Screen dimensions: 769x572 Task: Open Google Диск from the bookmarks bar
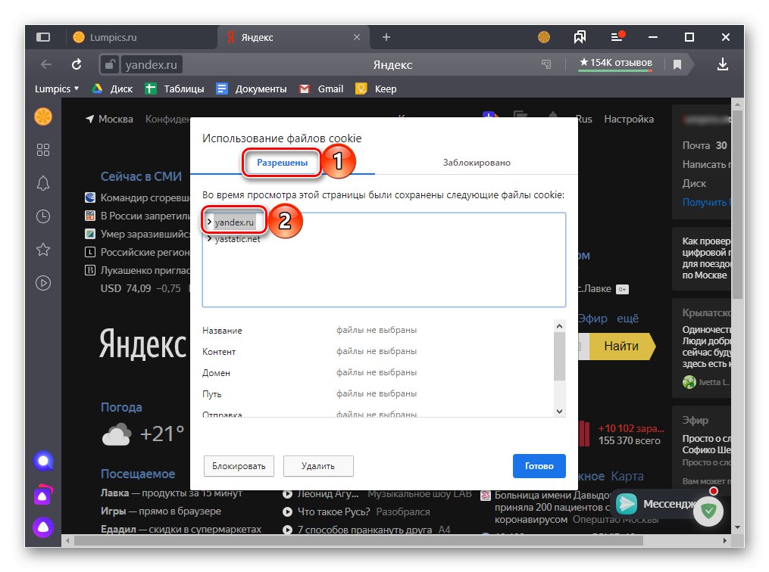[111, 89]
